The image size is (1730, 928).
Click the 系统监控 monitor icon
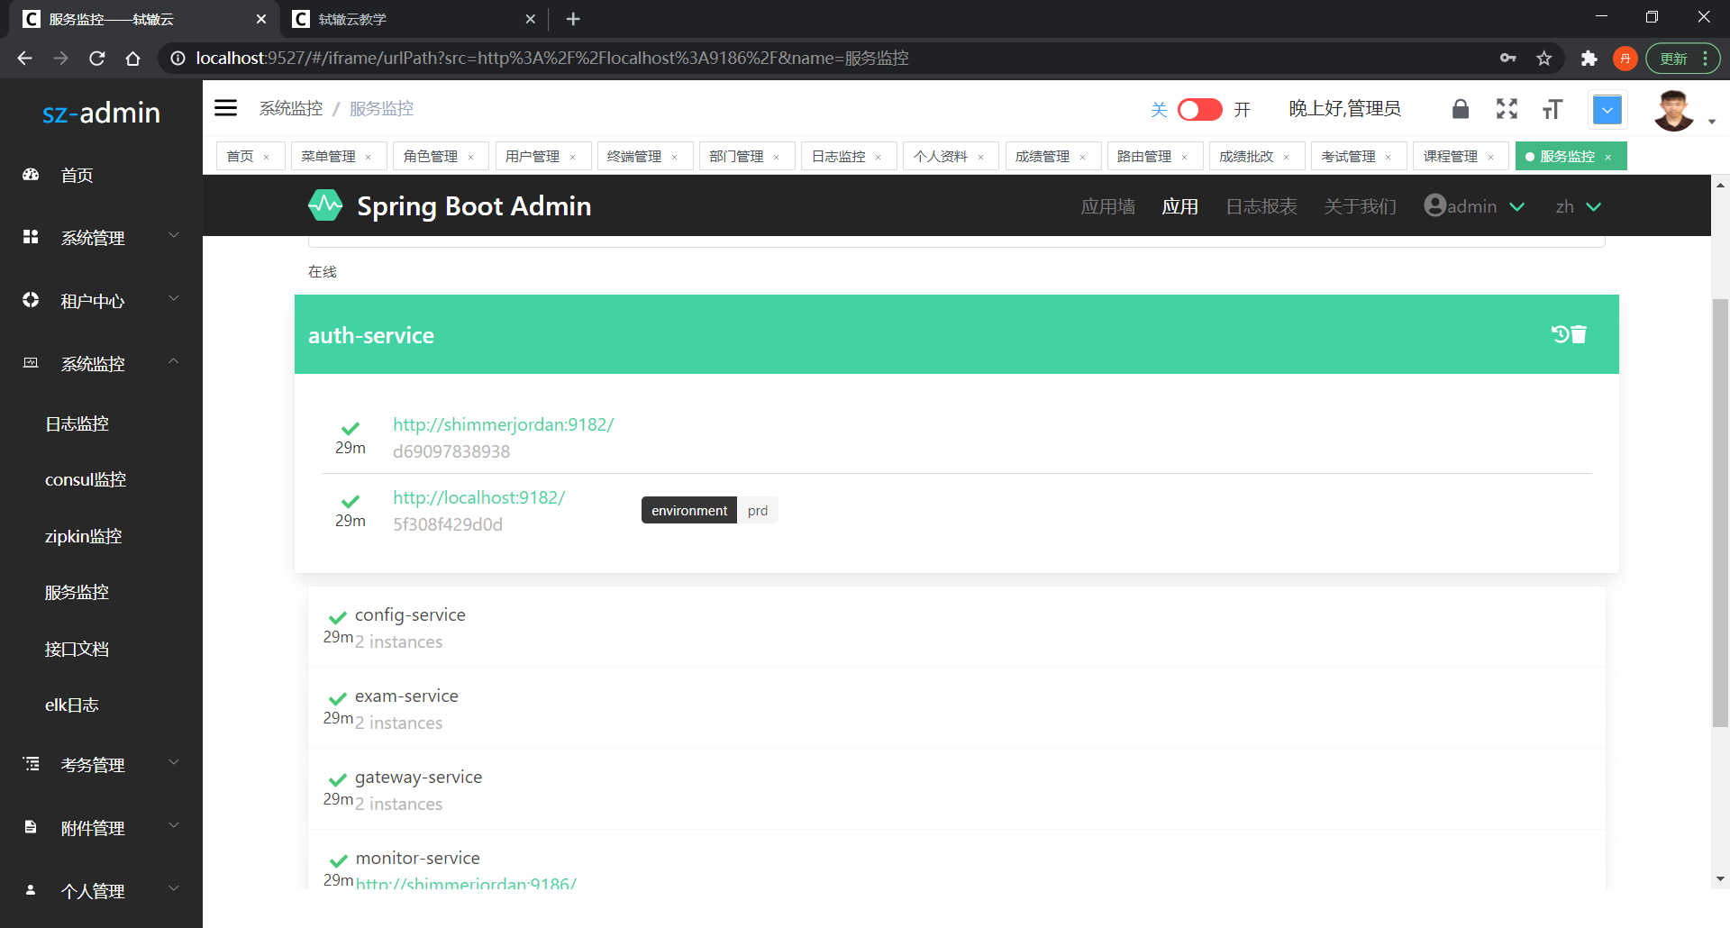[x=31, y=362]
